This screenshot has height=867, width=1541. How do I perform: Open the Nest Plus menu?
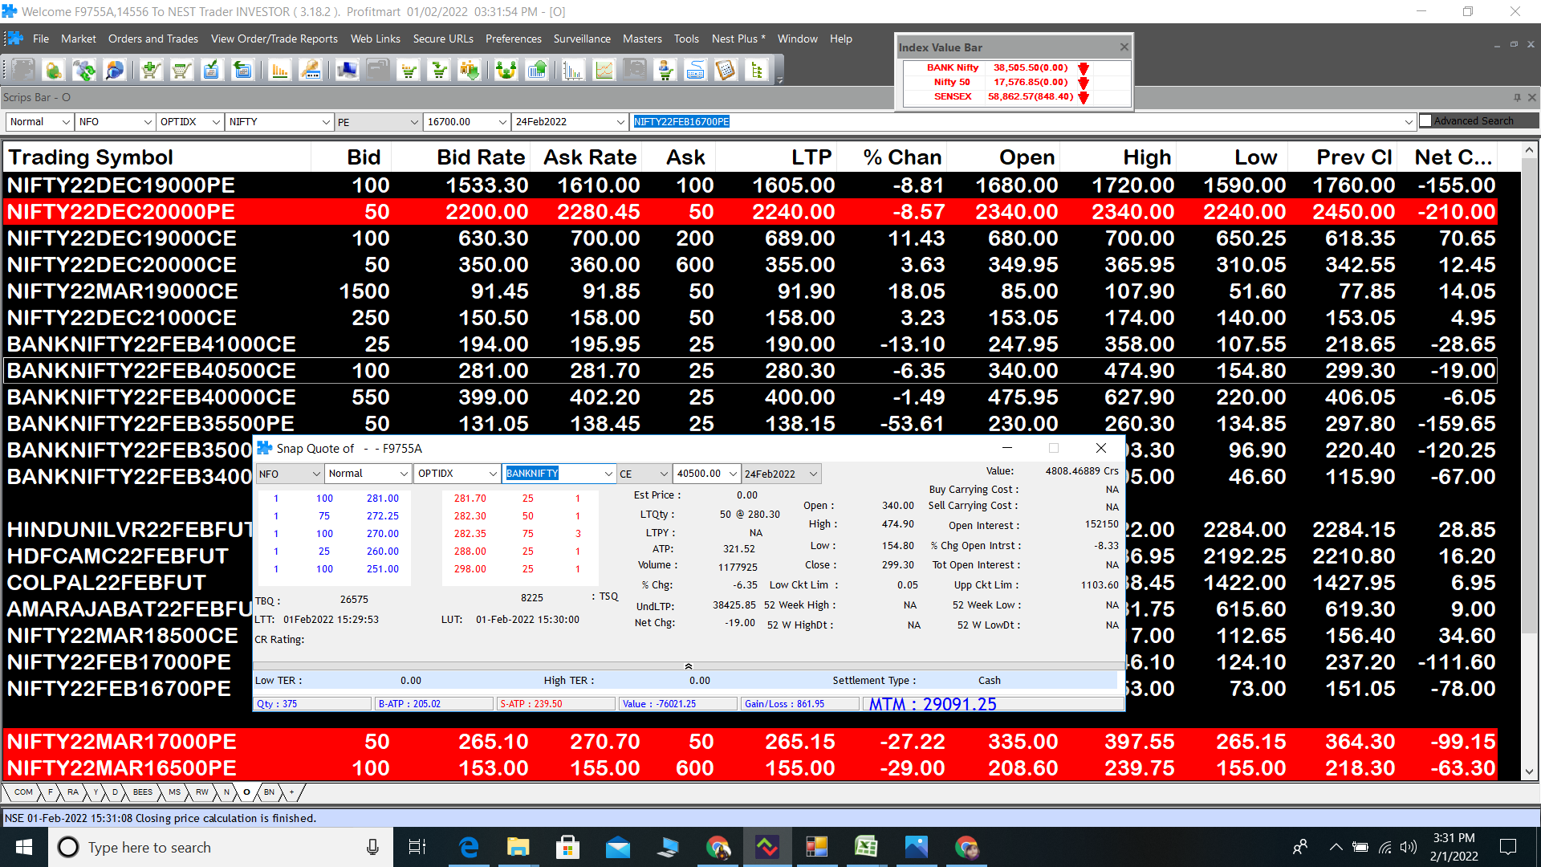pos(738,39)
